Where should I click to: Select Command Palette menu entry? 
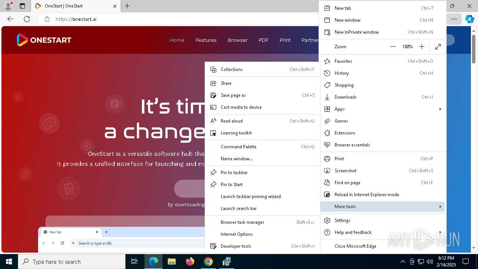(x=262, y=147)
